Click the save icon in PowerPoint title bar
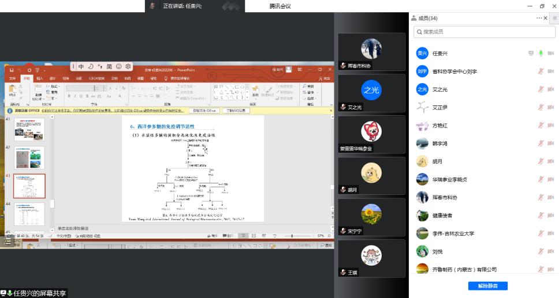This screenshot has width=559, height=298. tap(12, 70)
